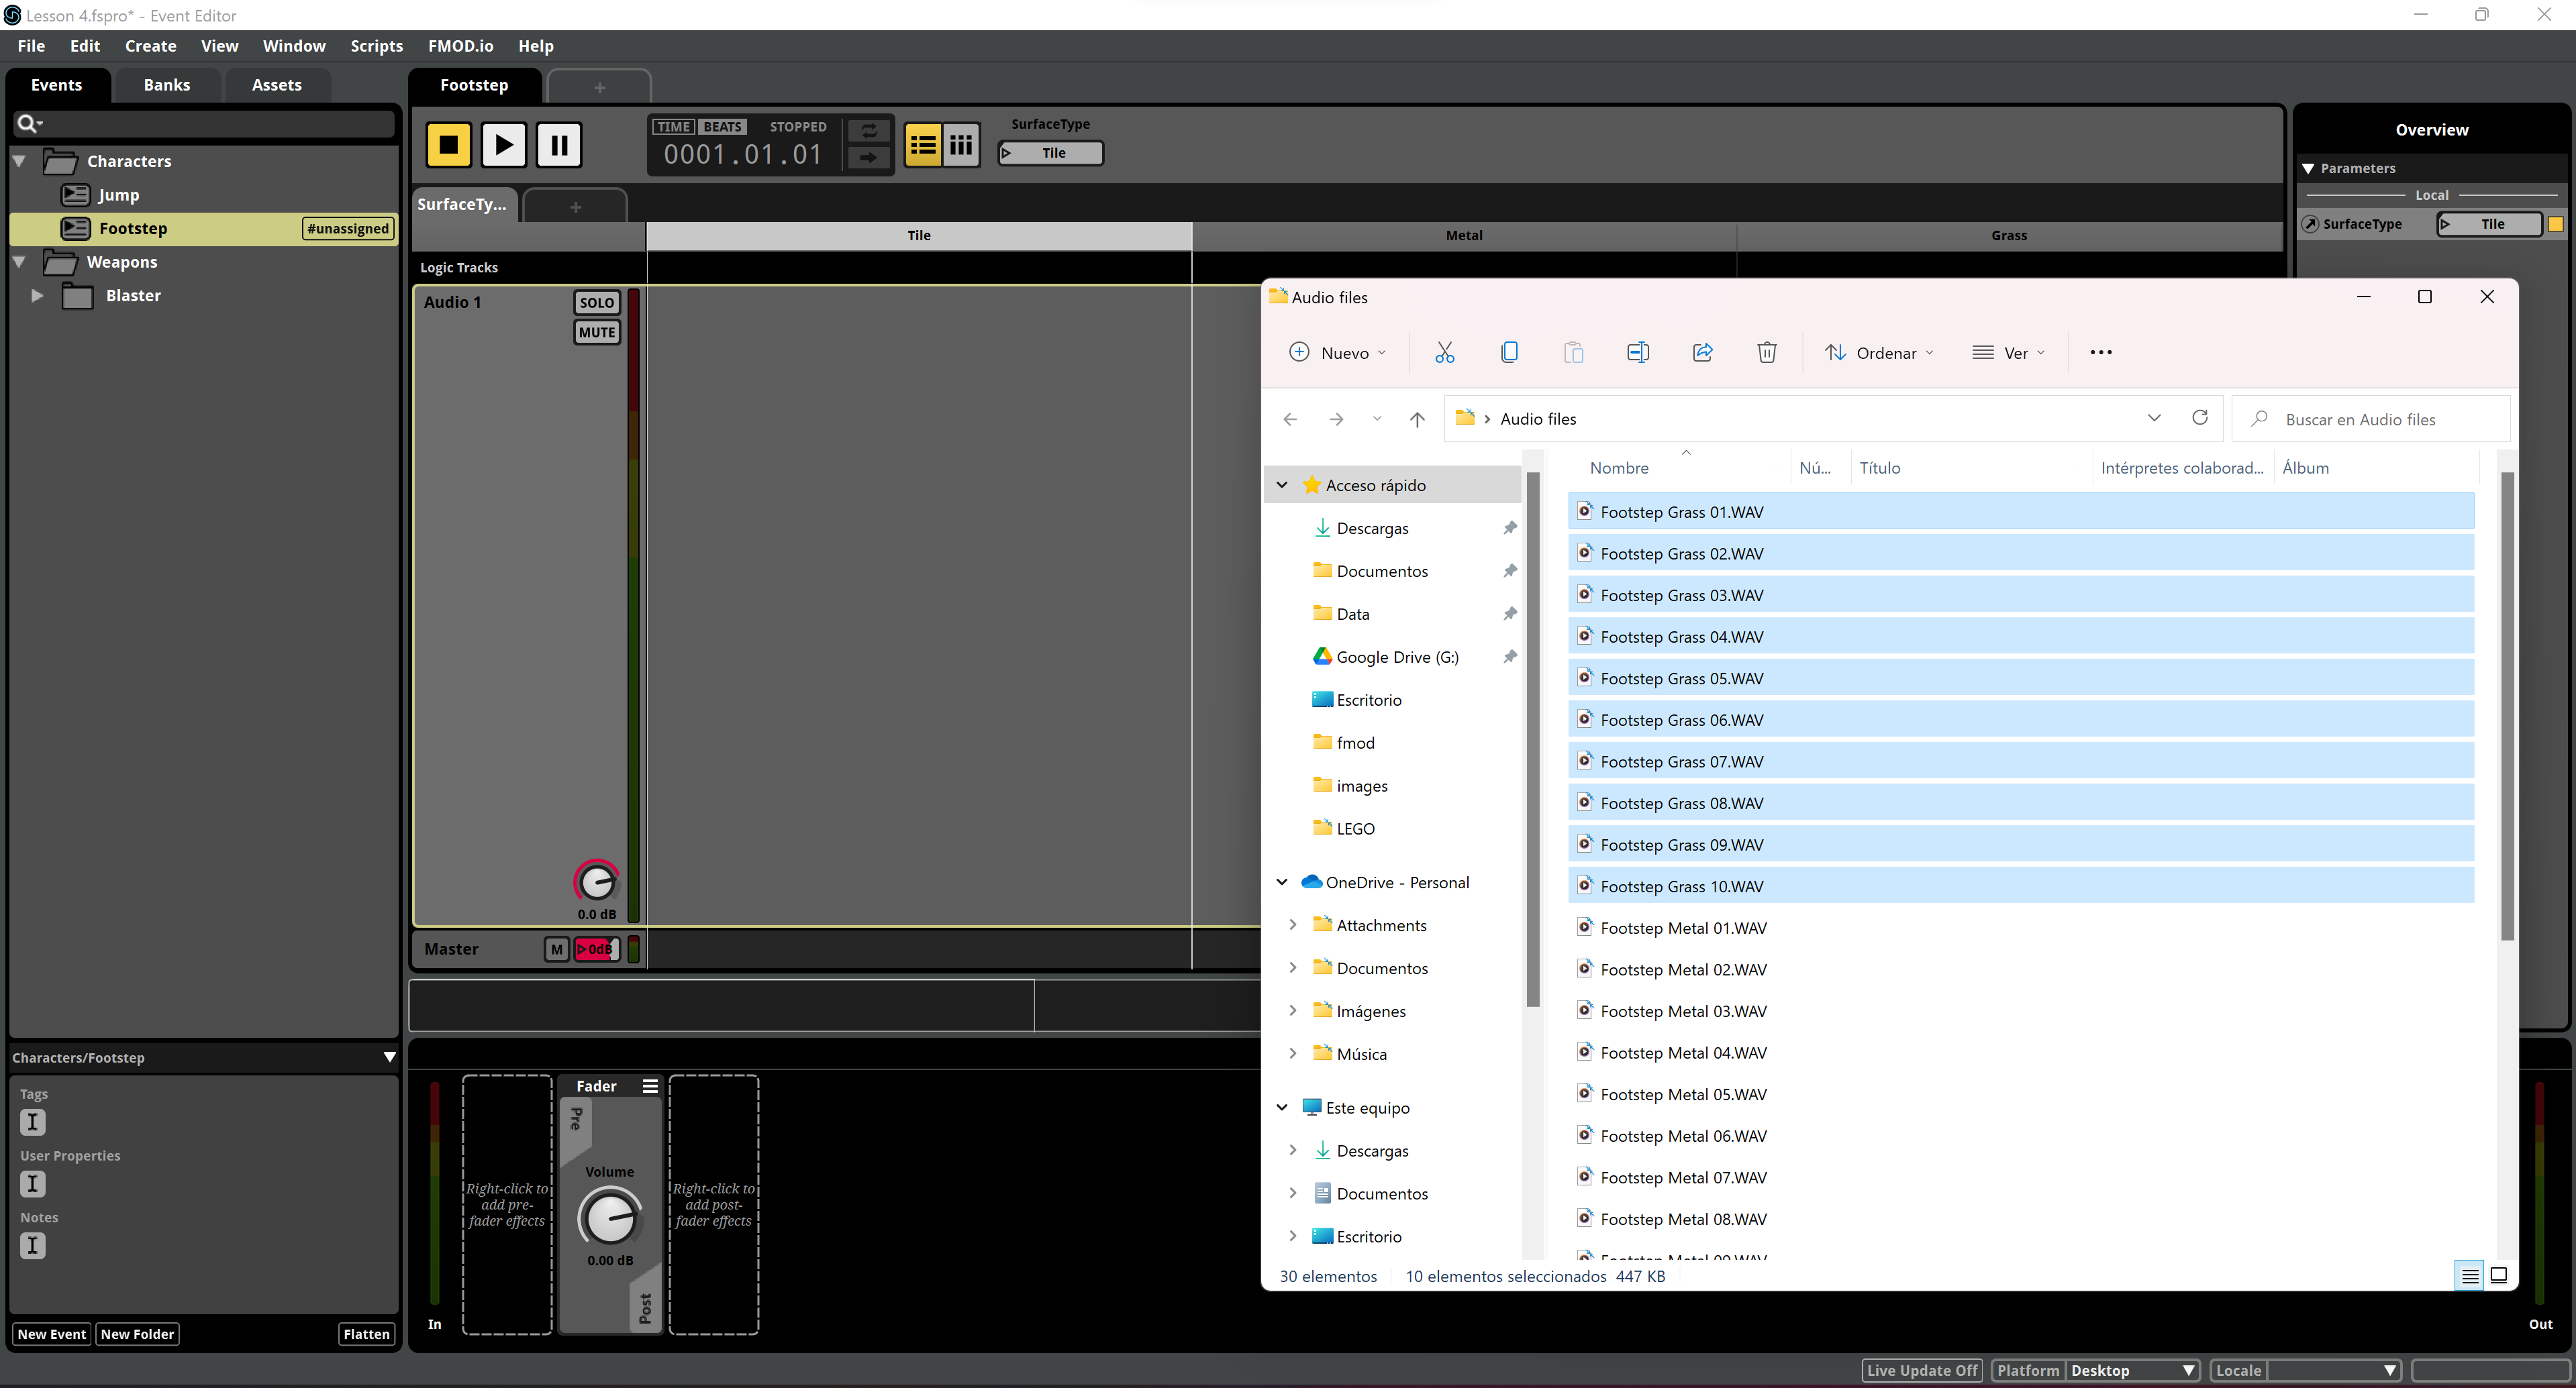
Task: Start playback with the play button
Action: (x=503, y=145)
